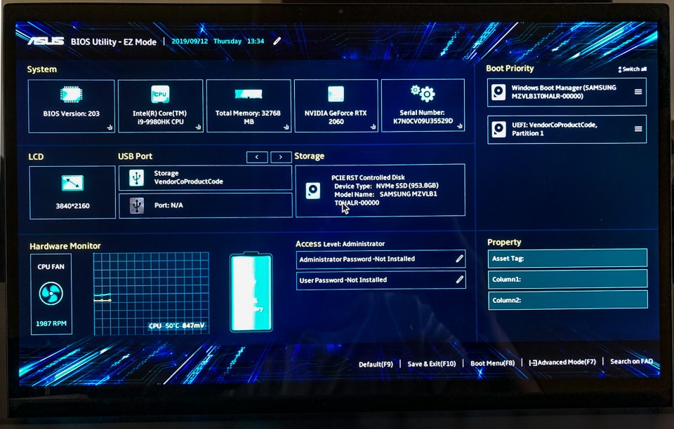The width and height of the screenshot is (674, 429).
Task: Switch to Advanced Mode(F7)
Action: [562, 362]
